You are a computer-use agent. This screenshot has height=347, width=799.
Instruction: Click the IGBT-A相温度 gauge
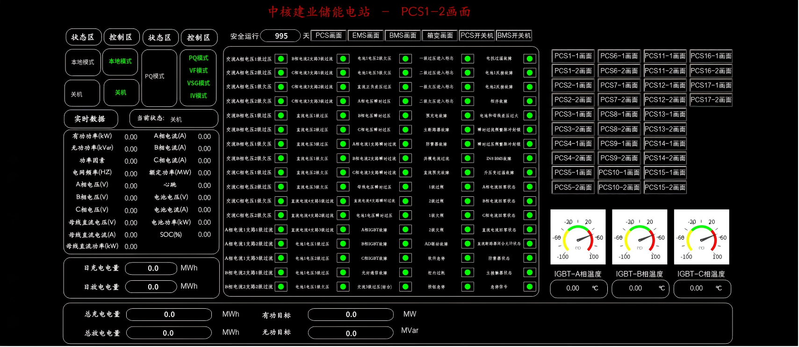click(x=578, y=237)
